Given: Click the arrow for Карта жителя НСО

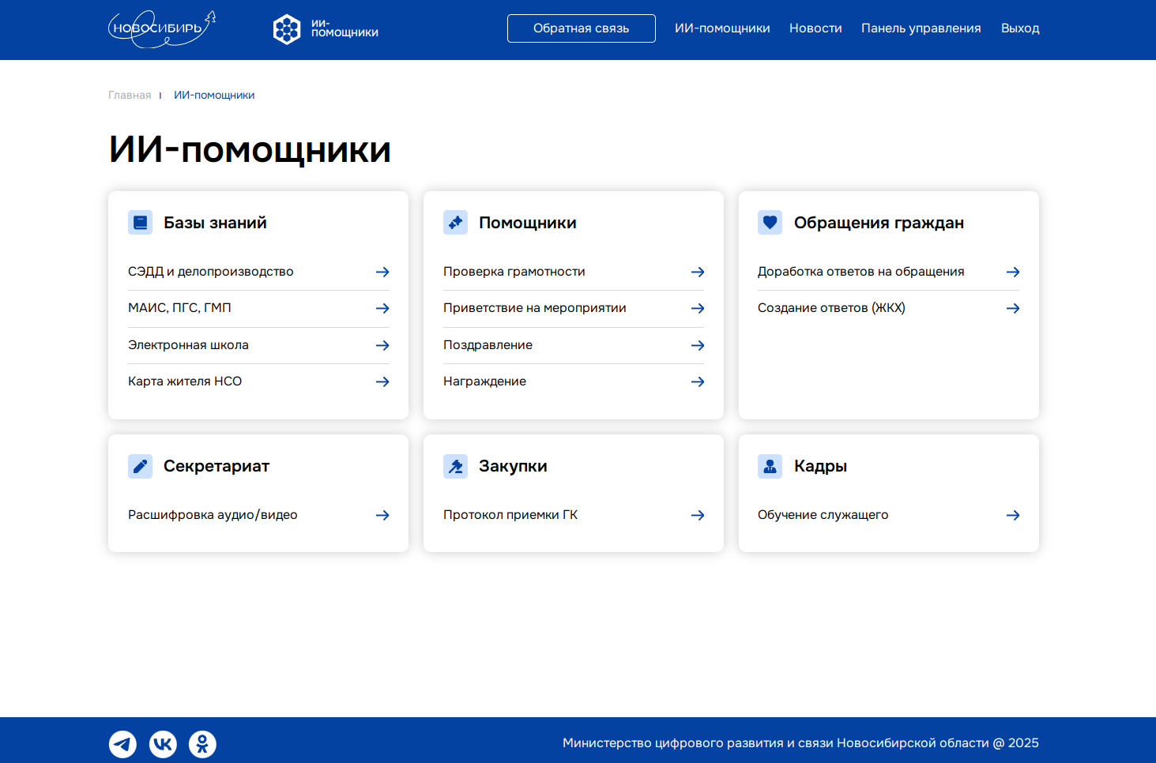Looking at the screenshot, I should pyautogui.click(x=382, y=381).
